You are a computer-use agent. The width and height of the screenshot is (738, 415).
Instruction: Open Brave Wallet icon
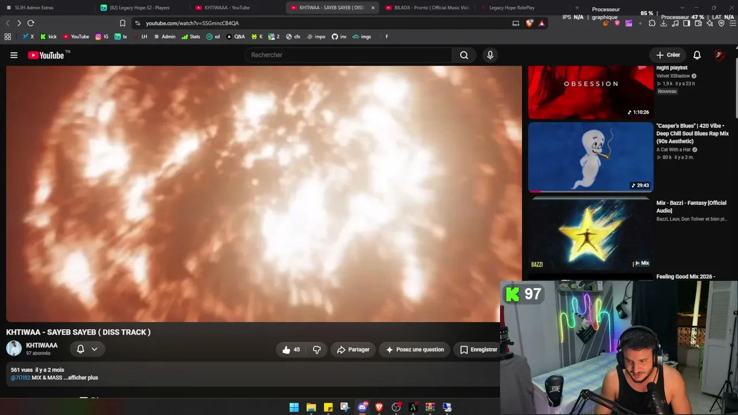click(698, 24)
